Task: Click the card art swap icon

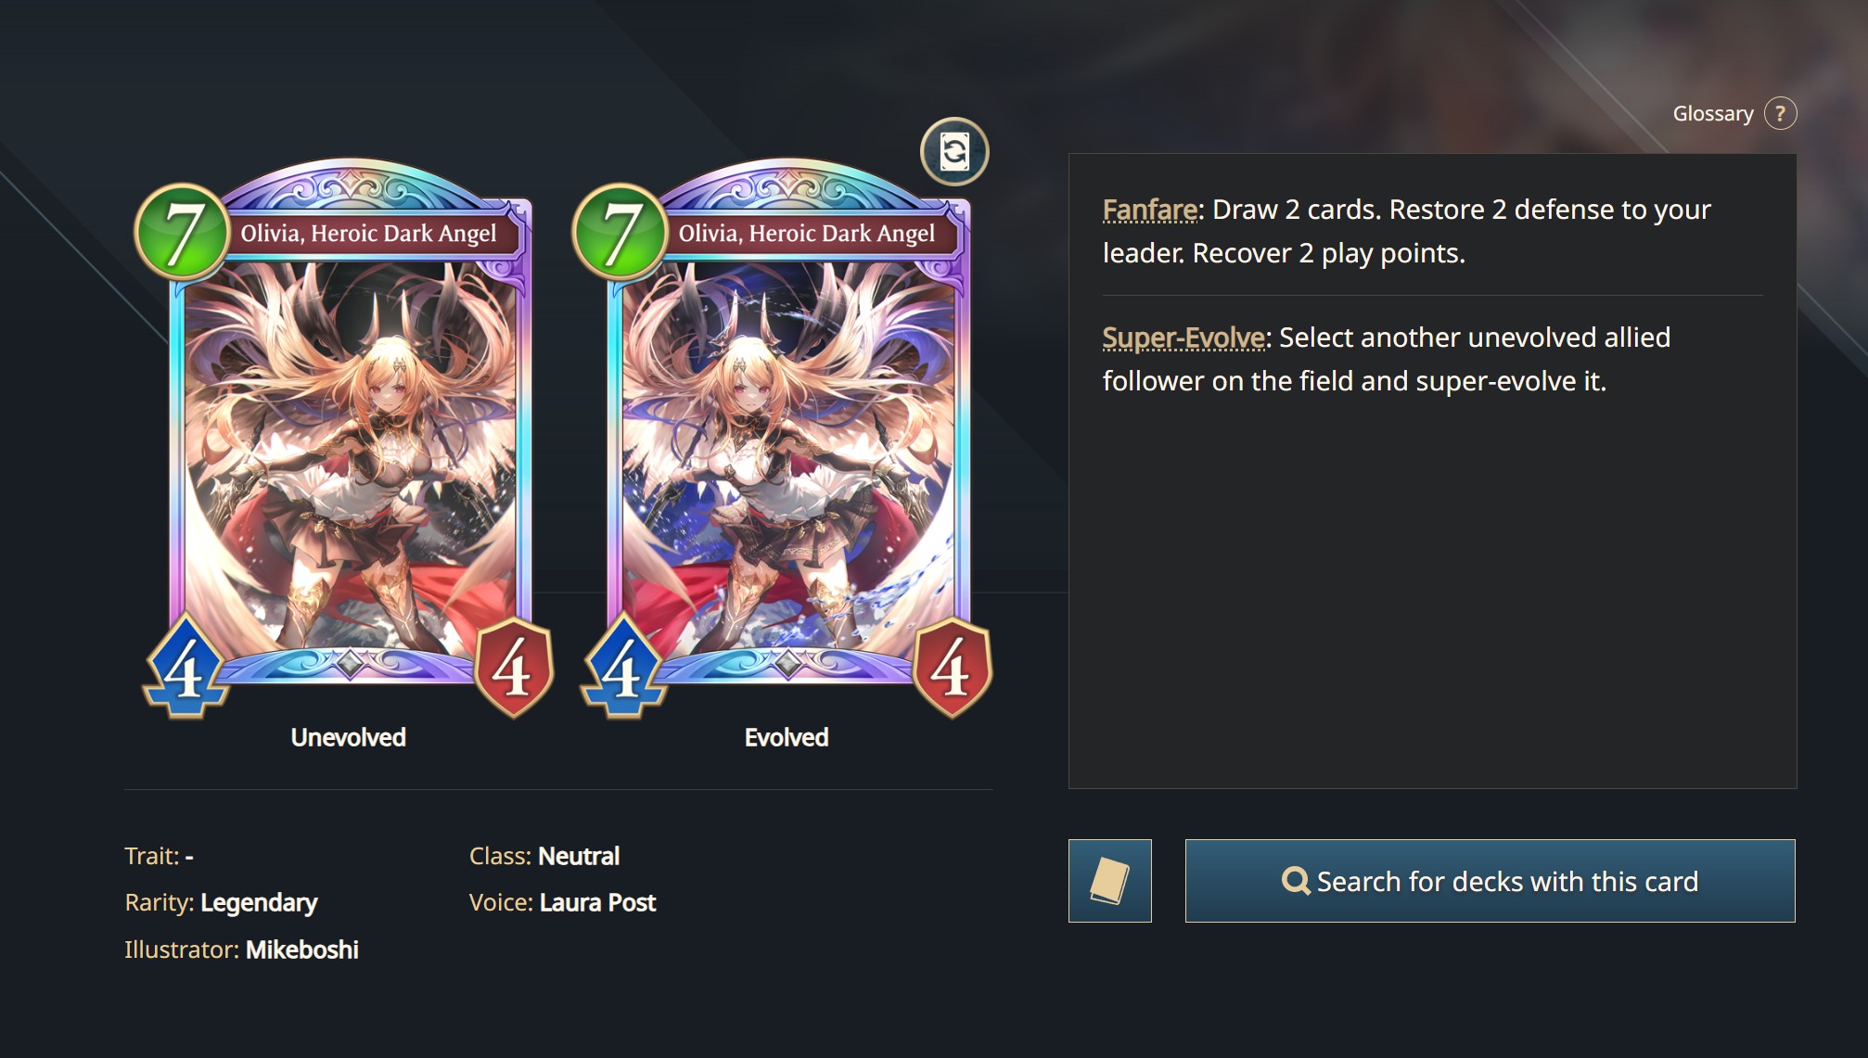Action: pyautogui.click(x=954, y=151)
